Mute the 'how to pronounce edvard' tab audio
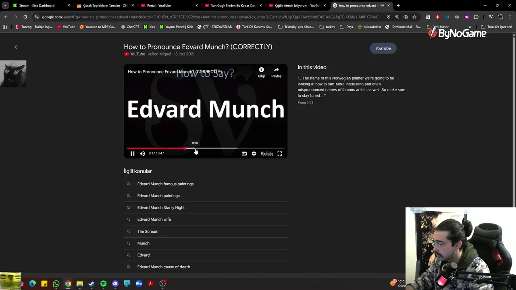This screenshot has height=290, width=516. tap(382, 6)
